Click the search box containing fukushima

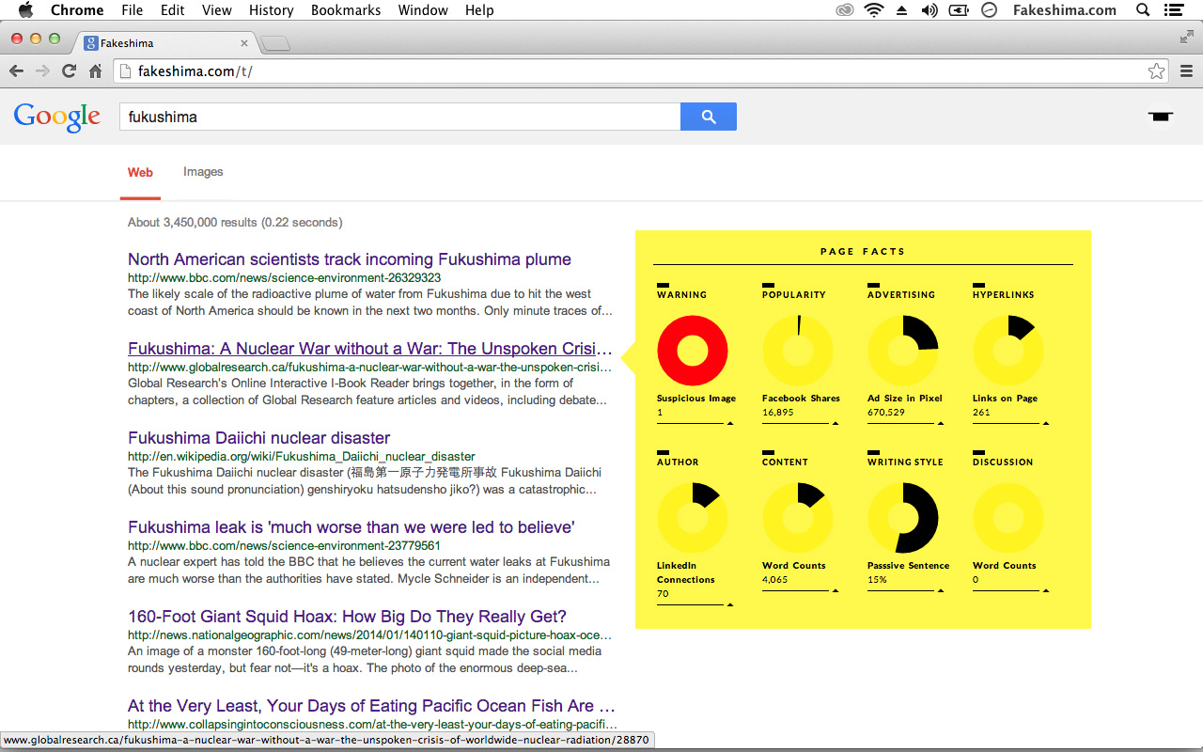399,117
